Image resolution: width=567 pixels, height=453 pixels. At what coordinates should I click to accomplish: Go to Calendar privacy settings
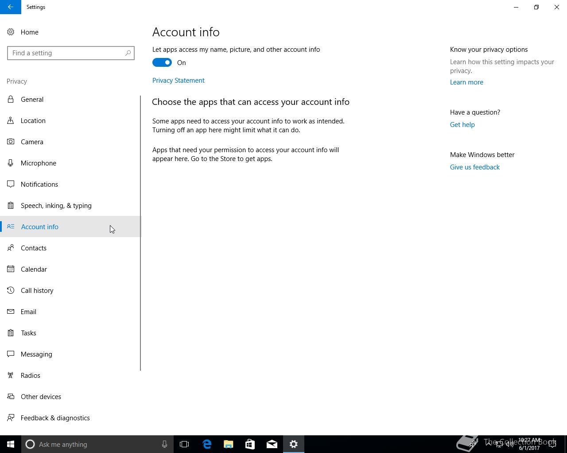(71, 269)
